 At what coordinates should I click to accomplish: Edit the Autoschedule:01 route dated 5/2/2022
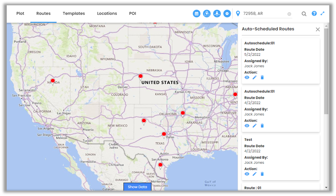[x=255, y=77]
